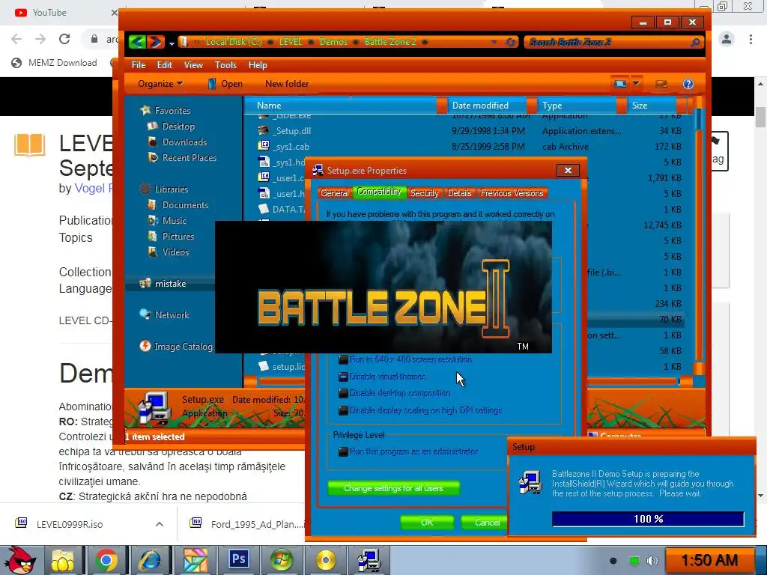Toggle the preview pane icon
The width and height of the screenshot is (767, 575).
pyautogui.click(x=661, y=84)
